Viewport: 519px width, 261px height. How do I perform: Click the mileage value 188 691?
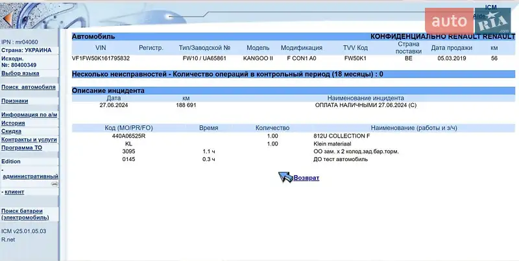(186, 105)
